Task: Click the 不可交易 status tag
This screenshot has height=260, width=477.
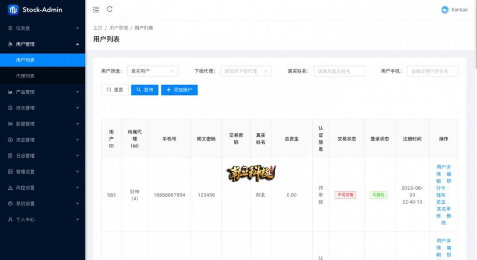Action: point(345,195)
